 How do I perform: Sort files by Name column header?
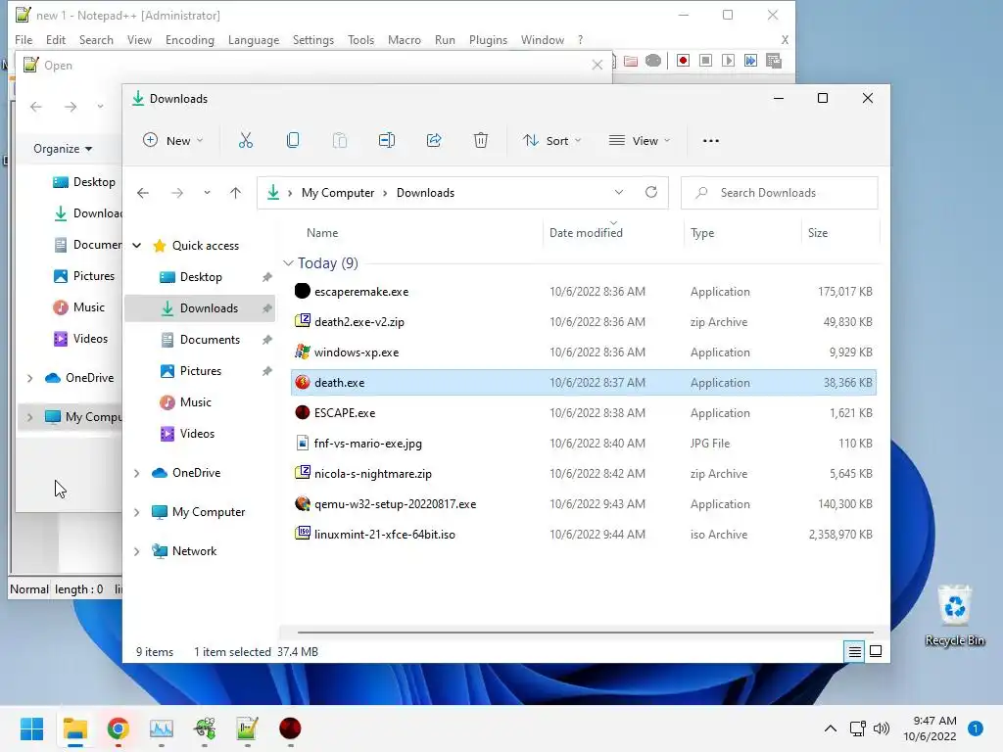click(321, 233)
